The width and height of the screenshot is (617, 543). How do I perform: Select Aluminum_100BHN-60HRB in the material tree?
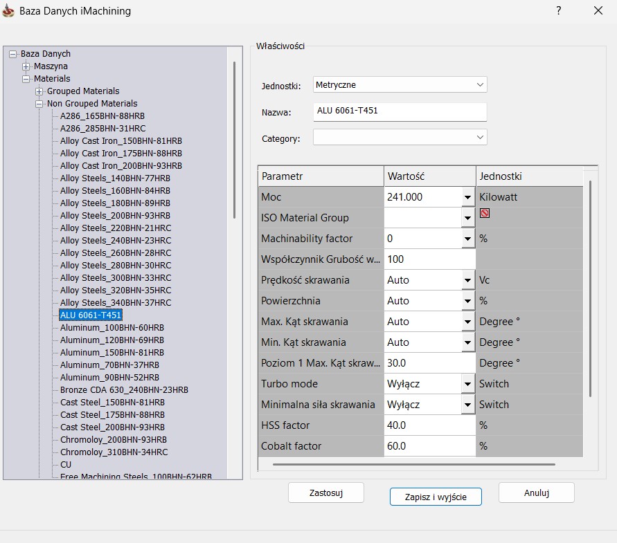(111, 328)
